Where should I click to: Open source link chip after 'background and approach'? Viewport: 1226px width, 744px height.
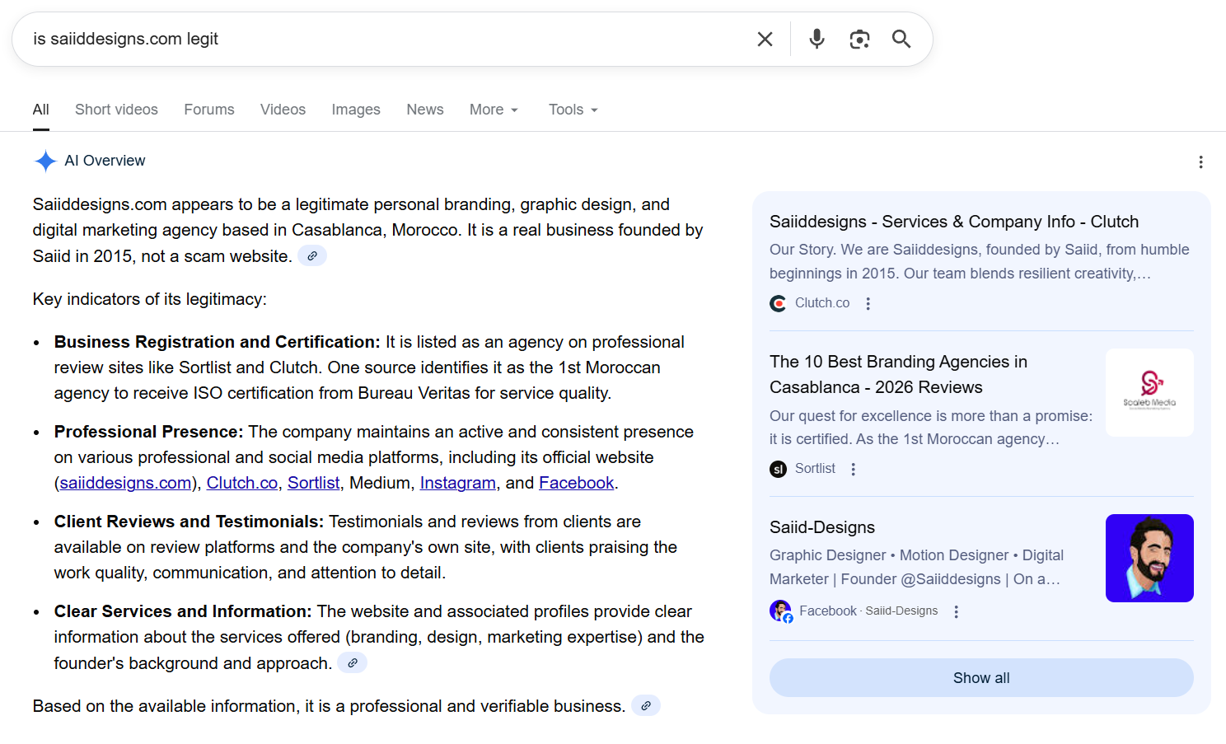tap(353, 663)
